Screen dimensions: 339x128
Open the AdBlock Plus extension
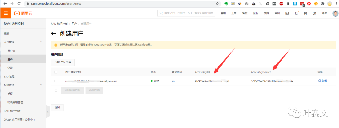(281, 4)
